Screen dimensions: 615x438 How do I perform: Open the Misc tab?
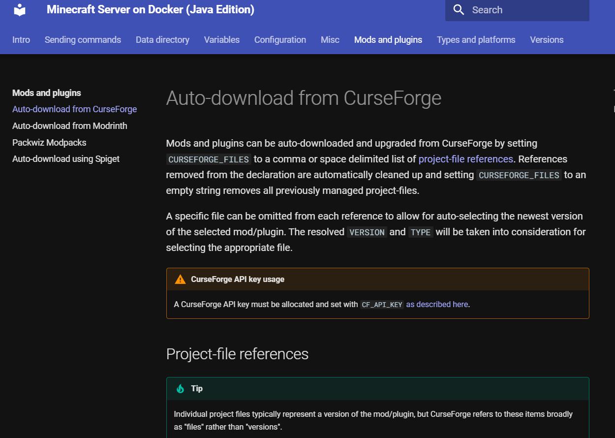click(330, 40)
